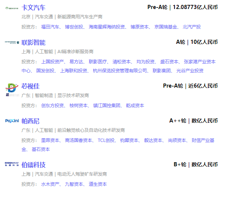Open investor 清松资本
This screenshot has height=197, width=227.
(x=122, y=62)
